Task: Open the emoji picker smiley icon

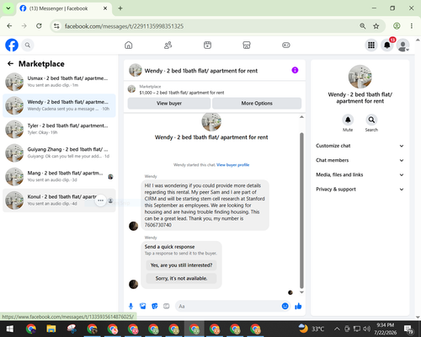Action: [285, 306]
